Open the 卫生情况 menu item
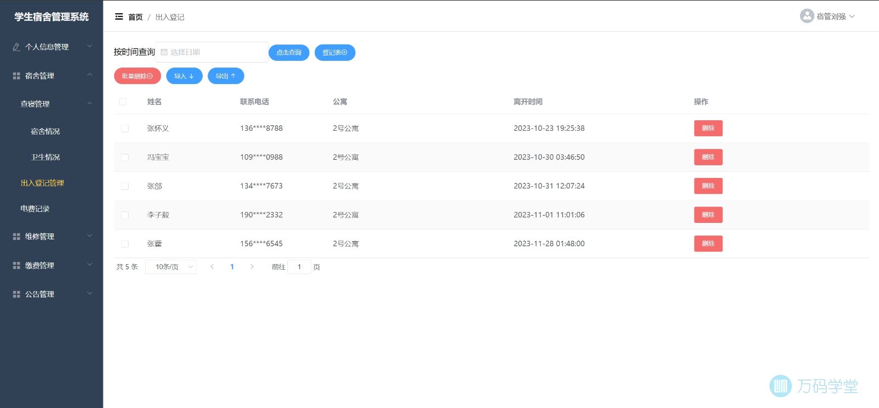This screenshot has height=408, width=879. click(x=46, y=157)
